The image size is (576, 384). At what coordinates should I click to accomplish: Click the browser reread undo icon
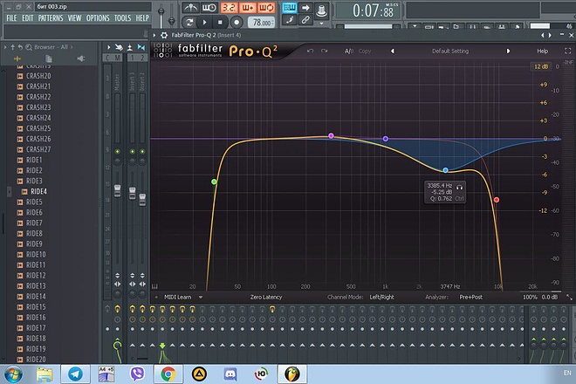click(x=20, y=47)
